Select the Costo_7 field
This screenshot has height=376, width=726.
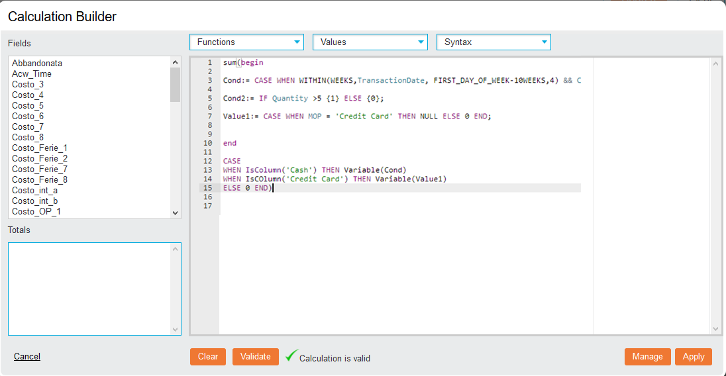[x=28, y=126]
